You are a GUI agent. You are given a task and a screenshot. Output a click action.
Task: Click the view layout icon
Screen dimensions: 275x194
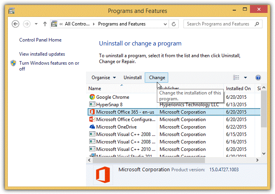pos(236,78)
